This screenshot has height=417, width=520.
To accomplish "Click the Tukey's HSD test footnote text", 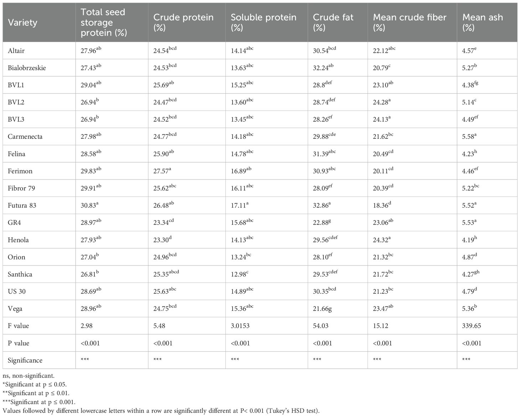I will (161, 411).
